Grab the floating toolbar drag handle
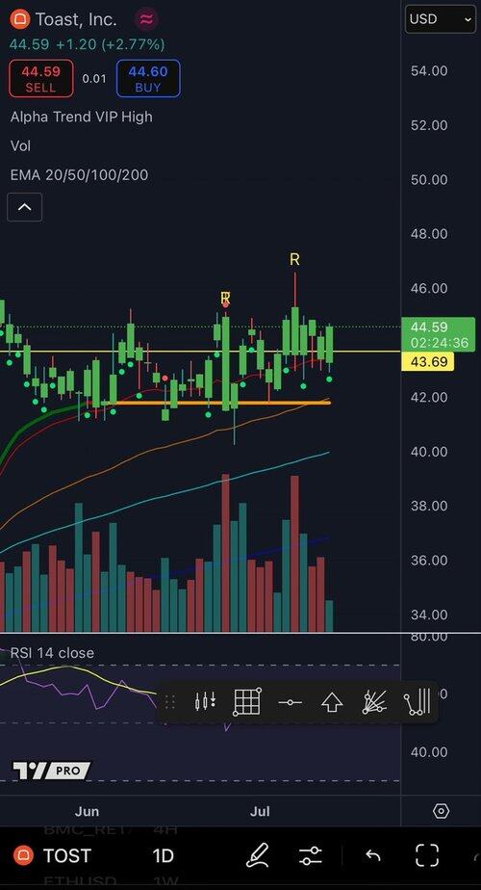 pos(169,703)
